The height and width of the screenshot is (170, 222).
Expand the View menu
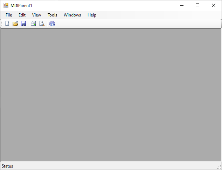36,15
